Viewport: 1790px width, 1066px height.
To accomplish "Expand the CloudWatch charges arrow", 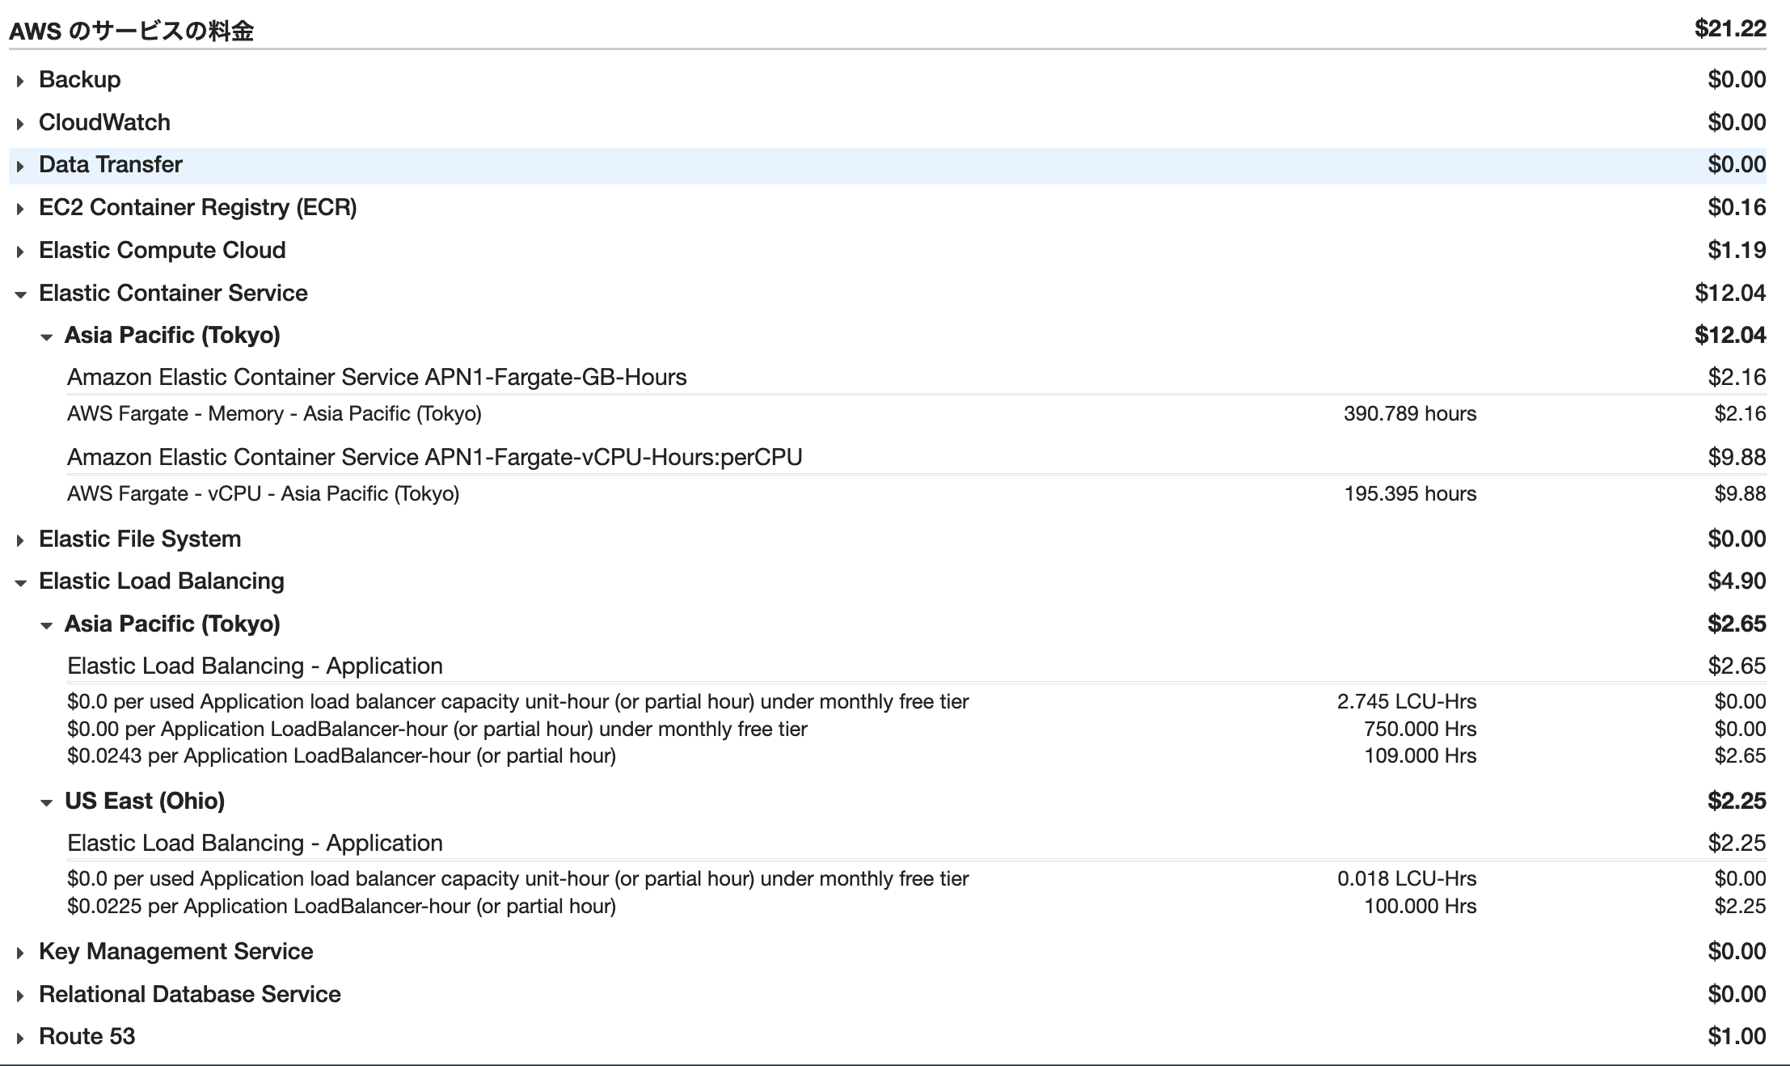I will (20, 124).
